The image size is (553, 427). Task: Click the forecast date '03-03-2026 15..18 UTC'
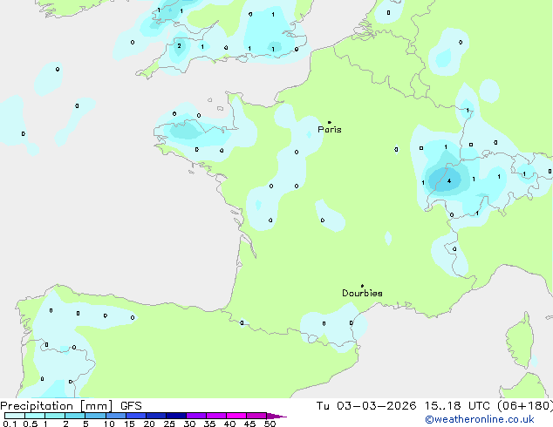pyautogui.click(x=413, y=405)
